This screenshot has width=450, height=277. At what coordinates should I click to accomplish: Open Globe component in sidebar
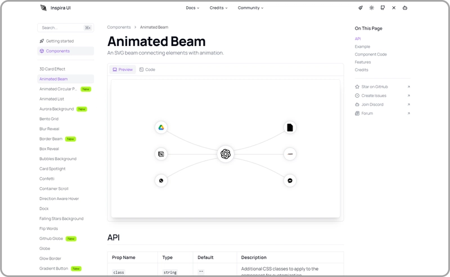(x=44, y=248)
